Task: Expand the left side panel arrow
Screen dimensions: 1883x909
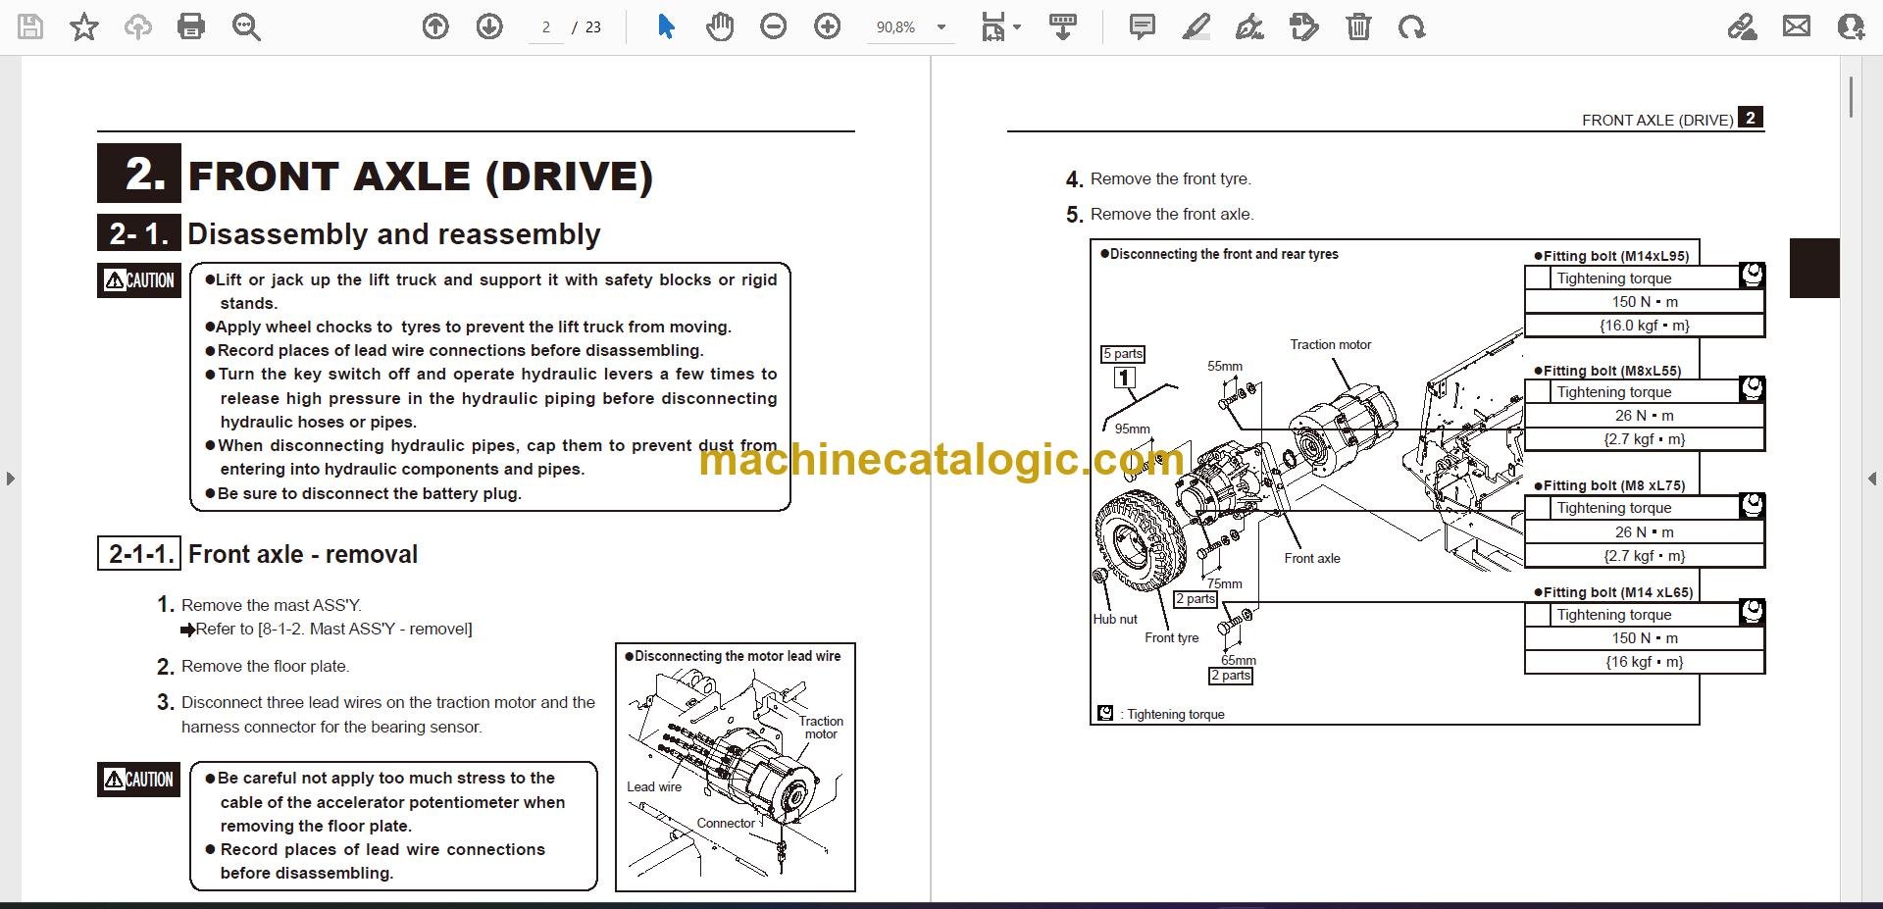Action: click(x=11, y=479)
